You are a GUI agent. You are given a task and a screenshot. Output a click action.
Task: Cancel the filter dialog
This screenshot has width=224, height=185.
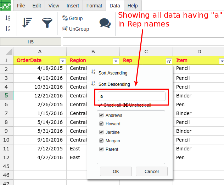coord(151,171)
